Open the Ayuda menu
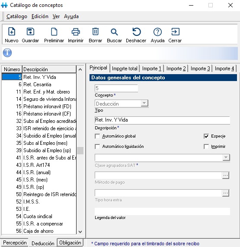240x247 pixels. [71, 16]
